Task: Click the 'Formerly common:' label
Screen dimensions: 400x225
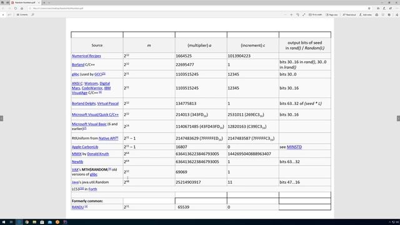Action: click(87, 201)
